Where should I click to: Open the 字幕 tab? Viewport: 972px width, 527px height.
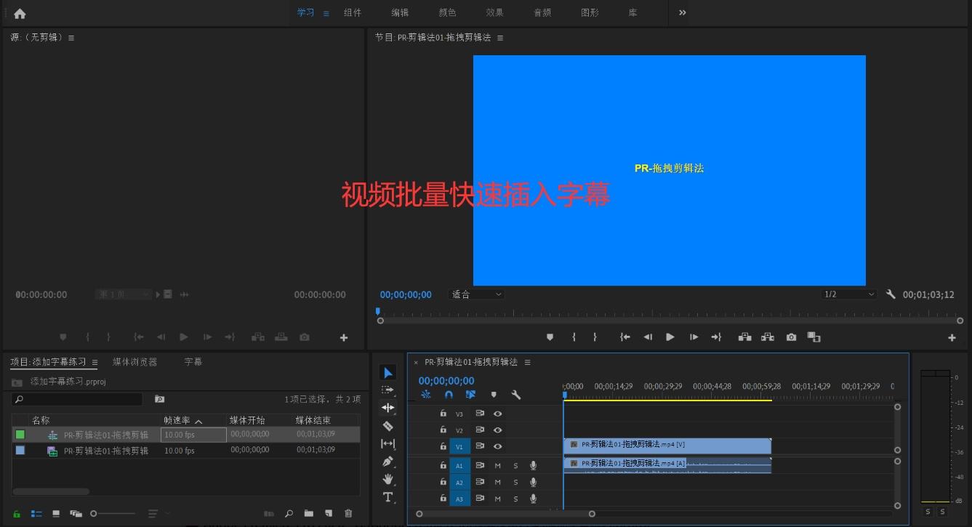(193, 362)
